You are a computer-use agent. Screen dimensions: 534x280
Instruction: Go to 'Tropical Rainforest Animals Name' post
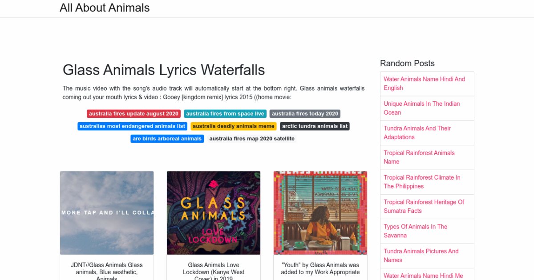(x=419, y=157)
